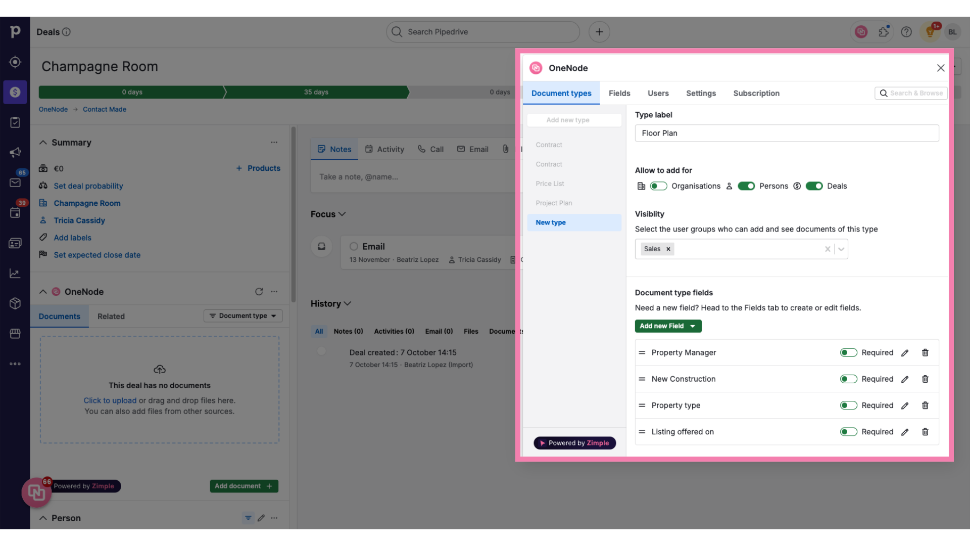Open the Marketplace store icon in sidebar
Image resolution: width=970 pixels, height=546 pixels.
(15, 334)
